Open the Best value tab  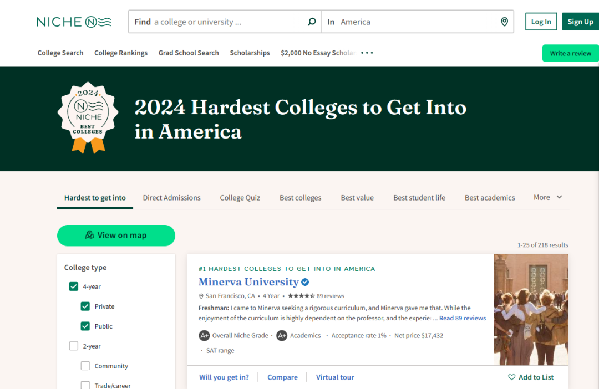357,198
